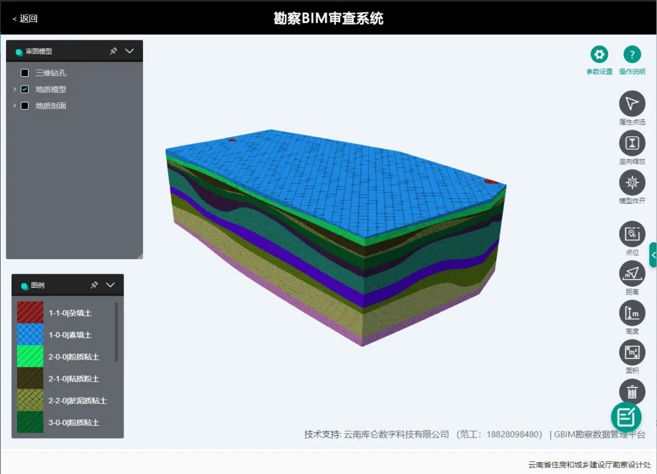Click the 地质模型 label
Viewport: 657px width, 474px height.
tap(50, 89)
